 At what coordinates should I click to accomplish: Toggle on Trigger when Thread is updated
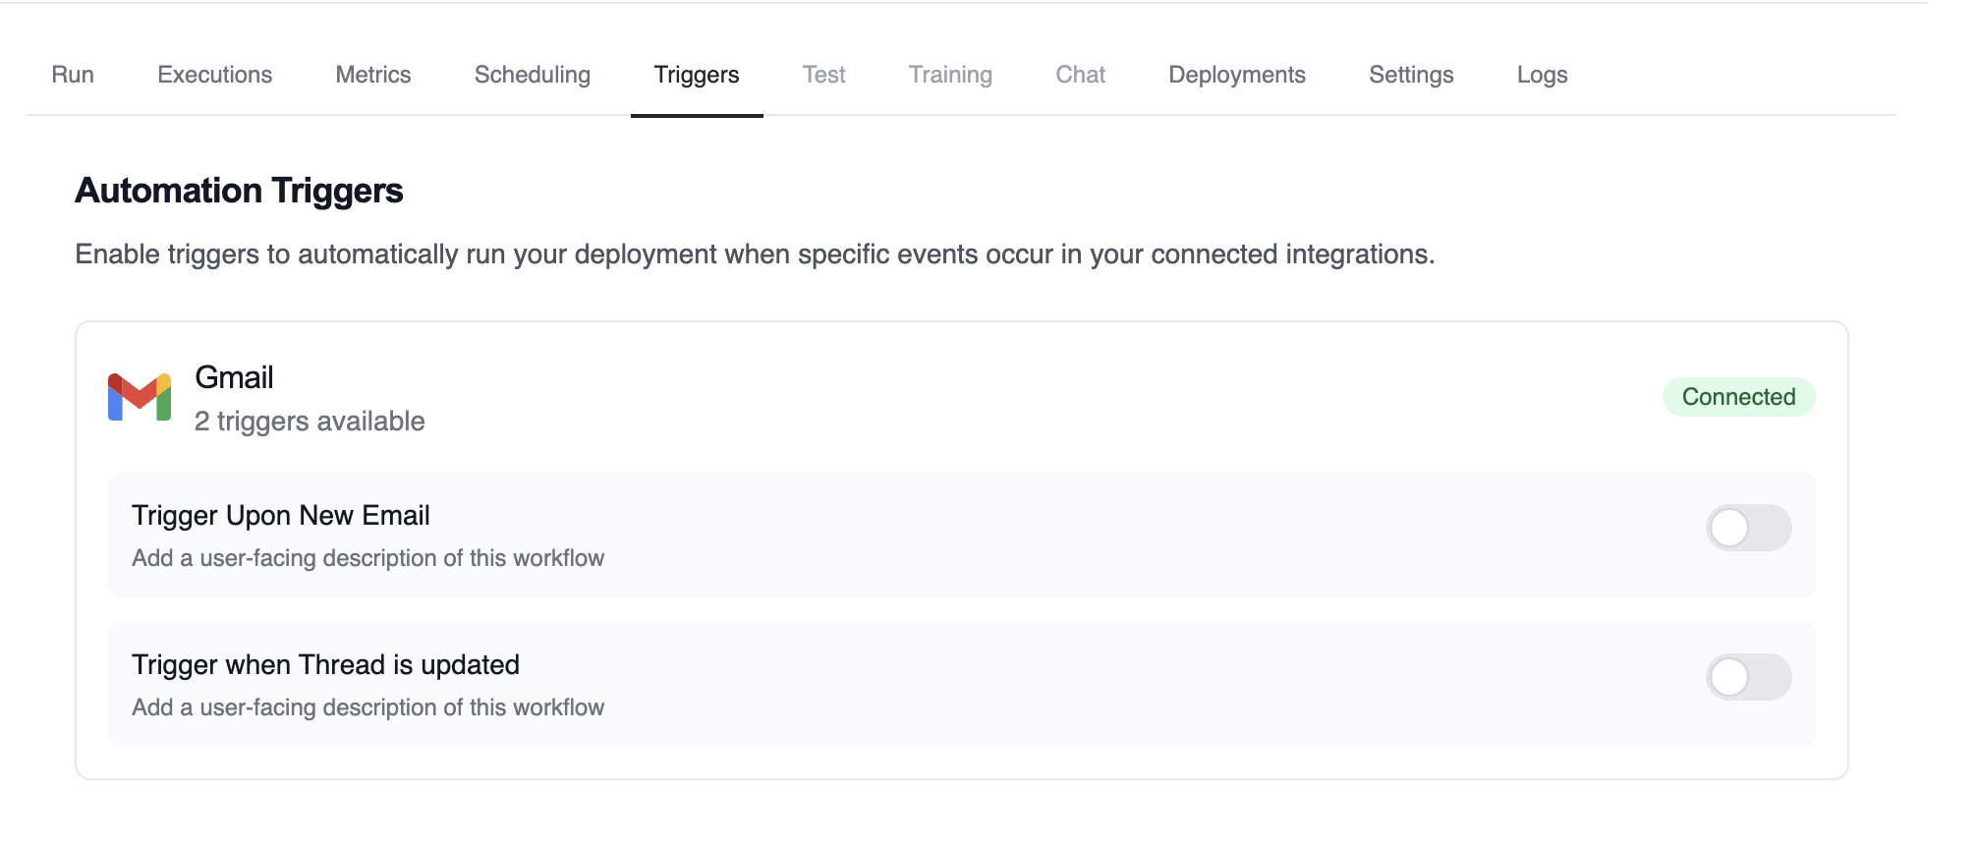1748,678
